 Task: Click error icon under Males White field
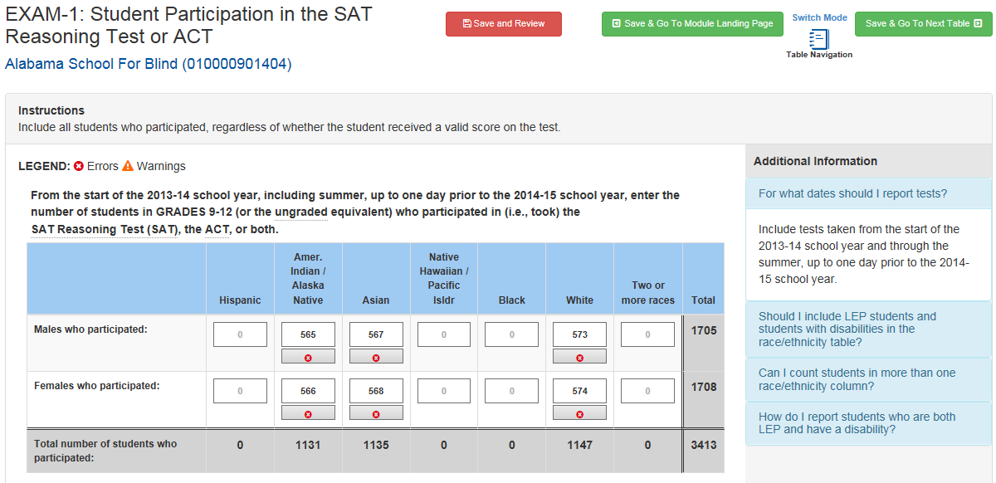[x=579, y=357]
